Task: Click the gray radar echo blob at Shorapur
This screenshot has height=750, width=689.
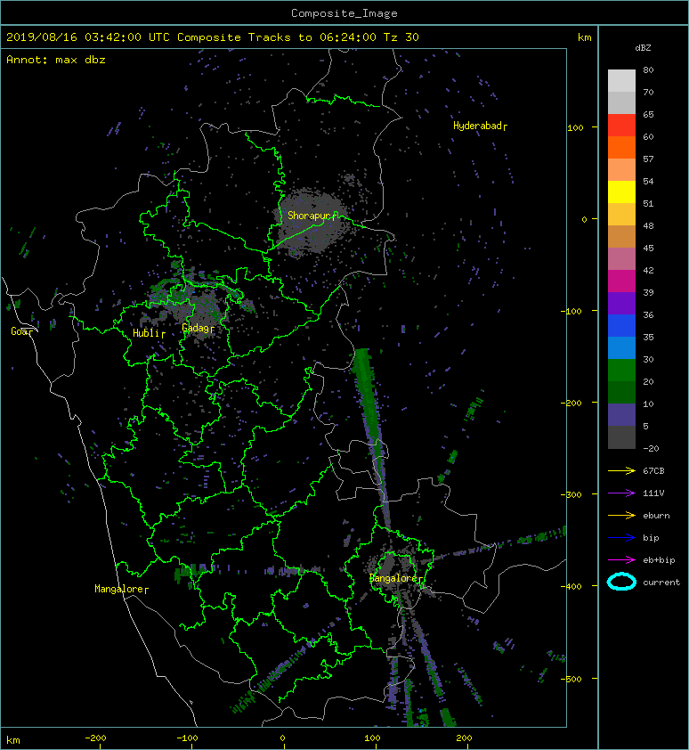Action: coord(313,223)
